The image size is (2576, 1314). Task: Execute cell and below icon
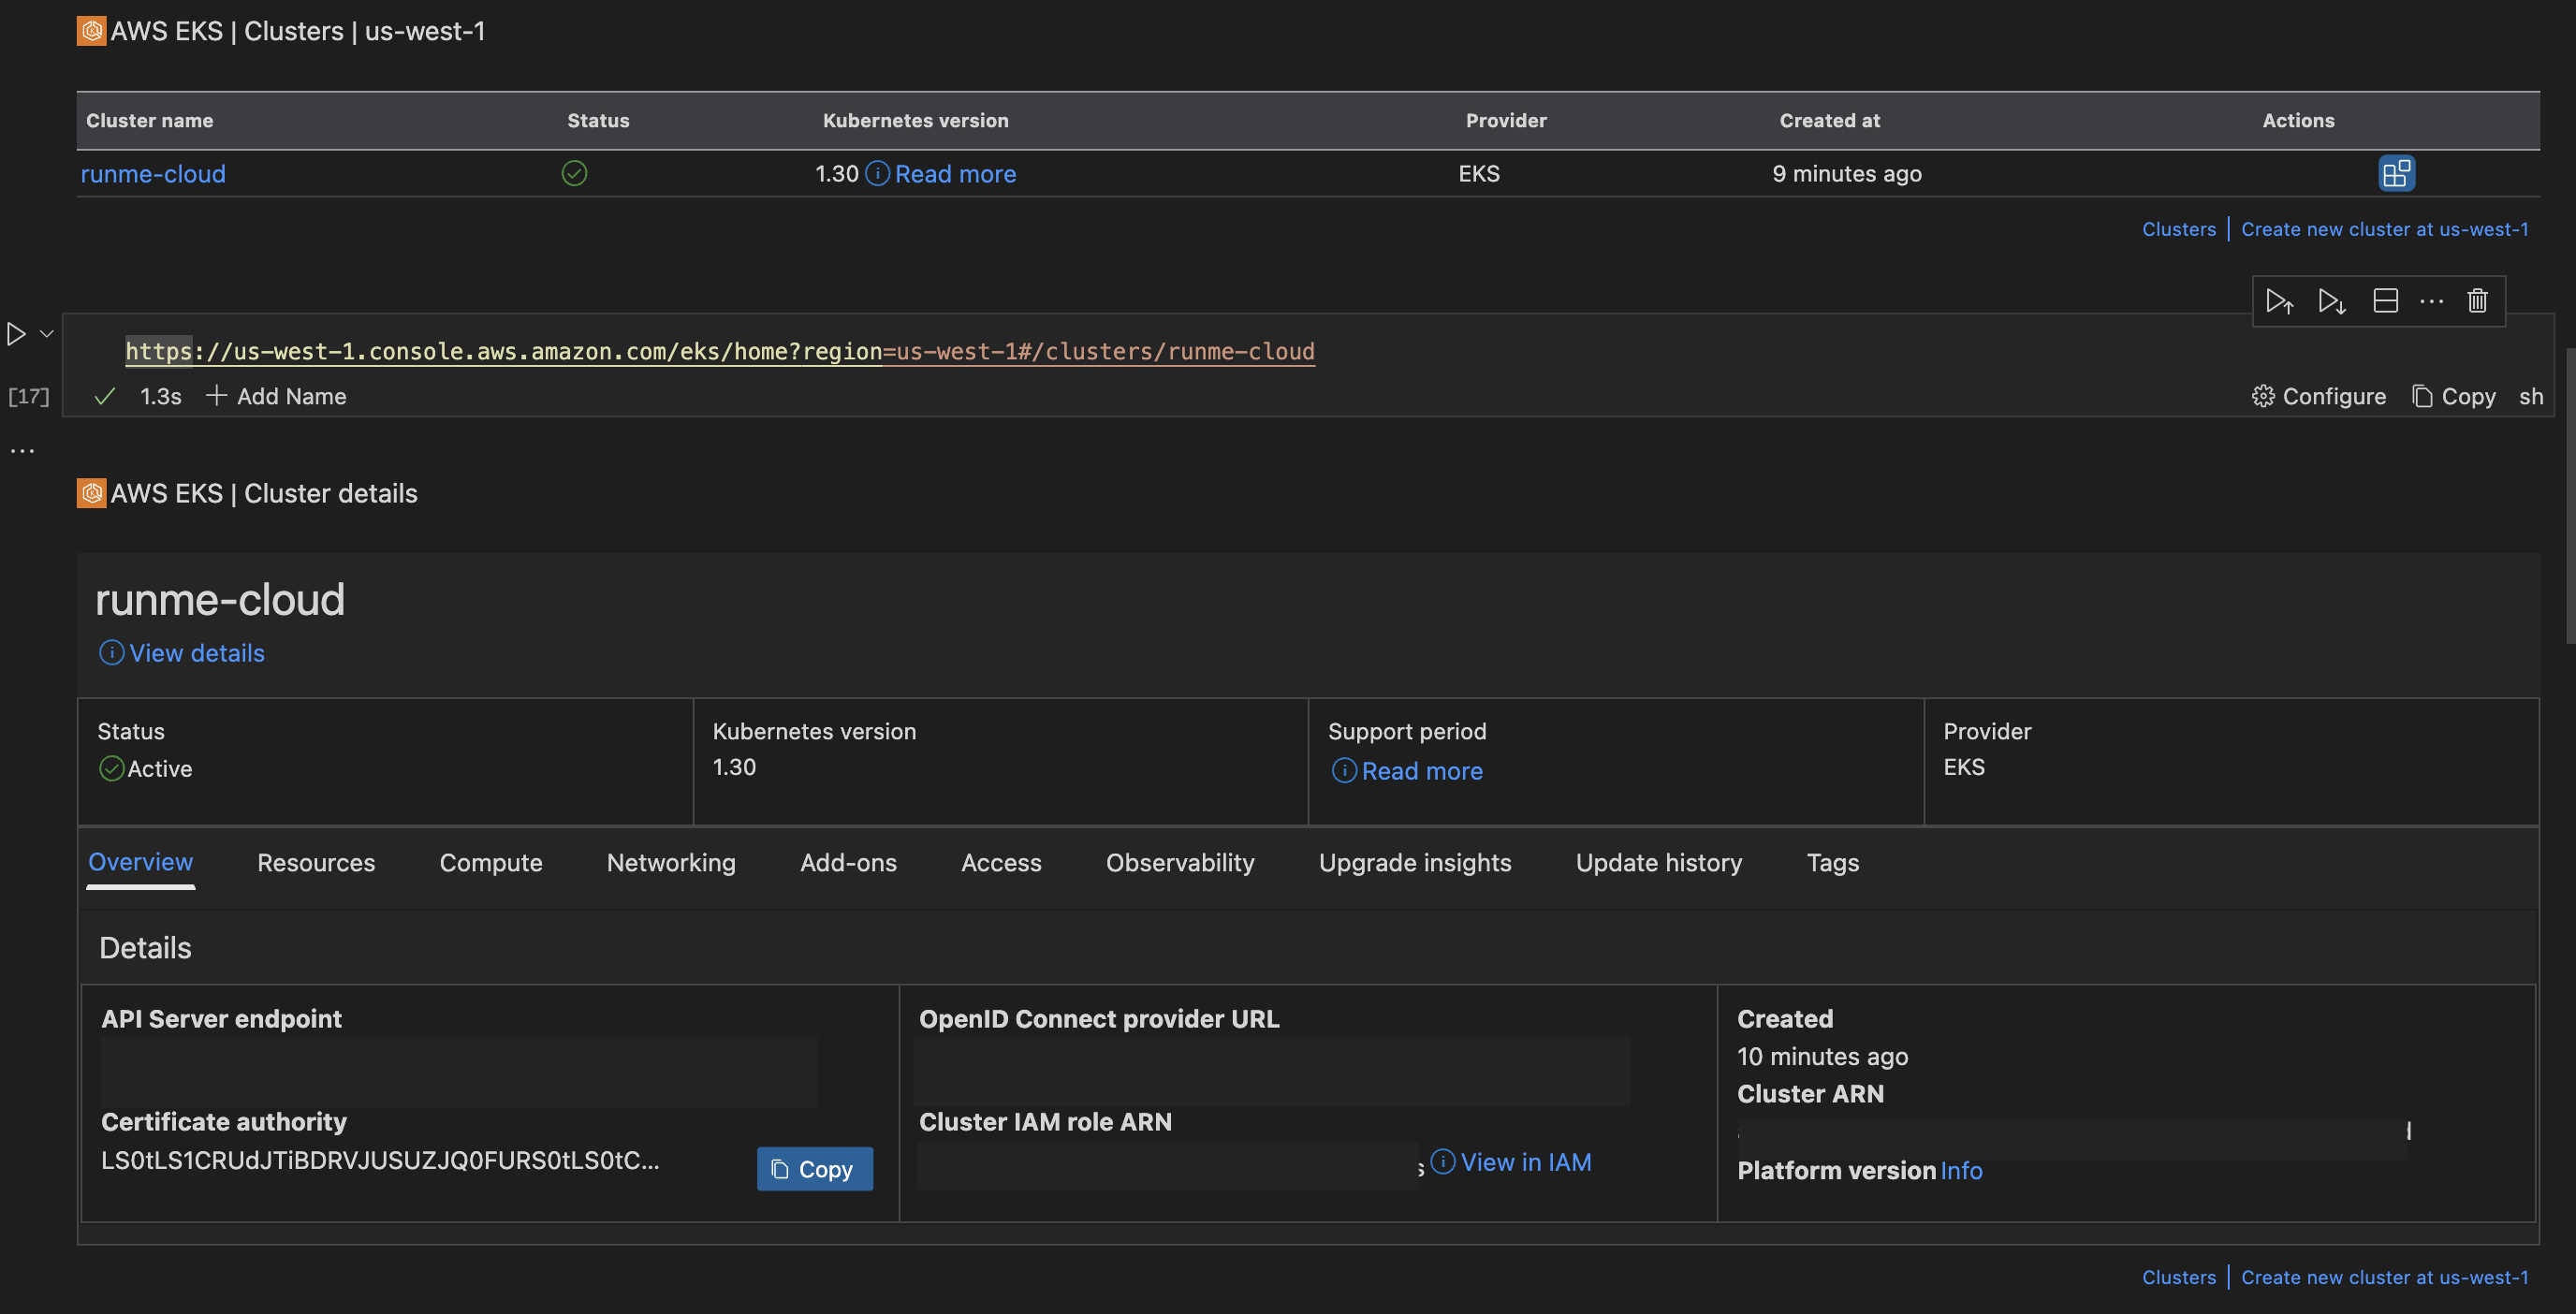click(2332, 301)
